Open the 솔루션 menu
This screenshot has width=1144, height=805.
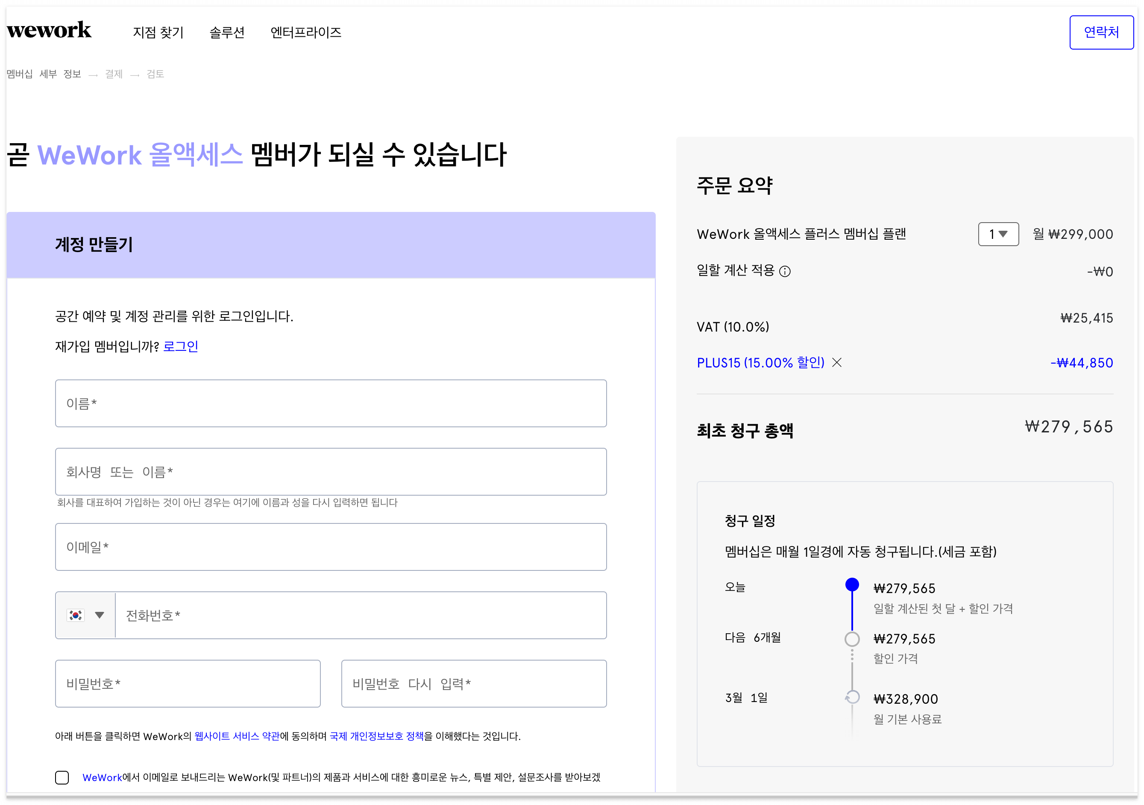pos(227,32)
